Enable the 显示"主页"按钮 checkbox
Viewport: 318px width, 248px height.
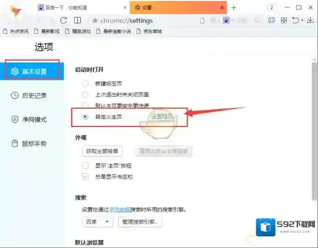pyautogui.click(x=85, y=165)
